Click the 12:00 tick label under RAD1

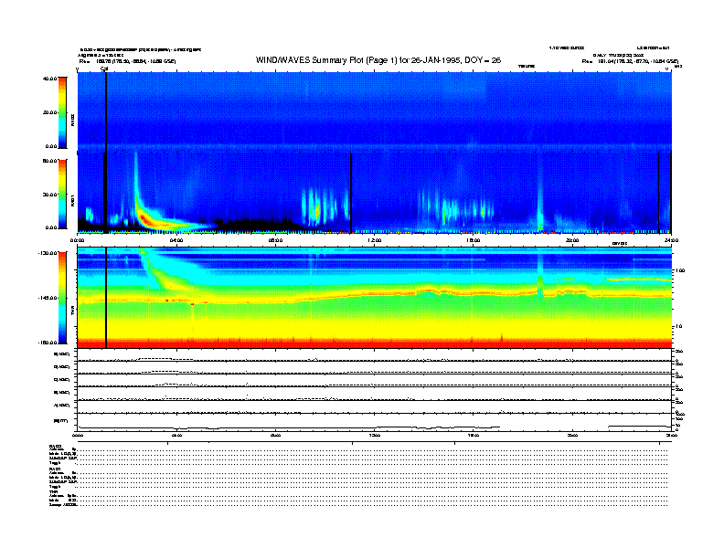(x=375, y=240)
